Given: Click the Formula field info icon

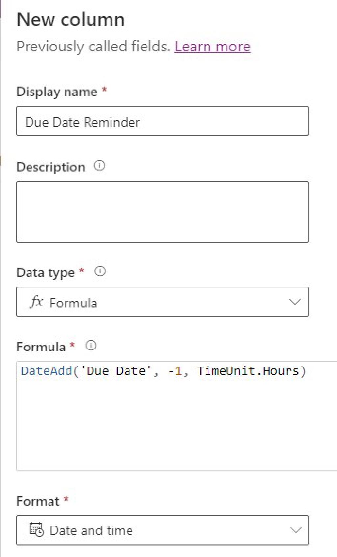Looking at the screenshot, I should [x=91, y=346].
